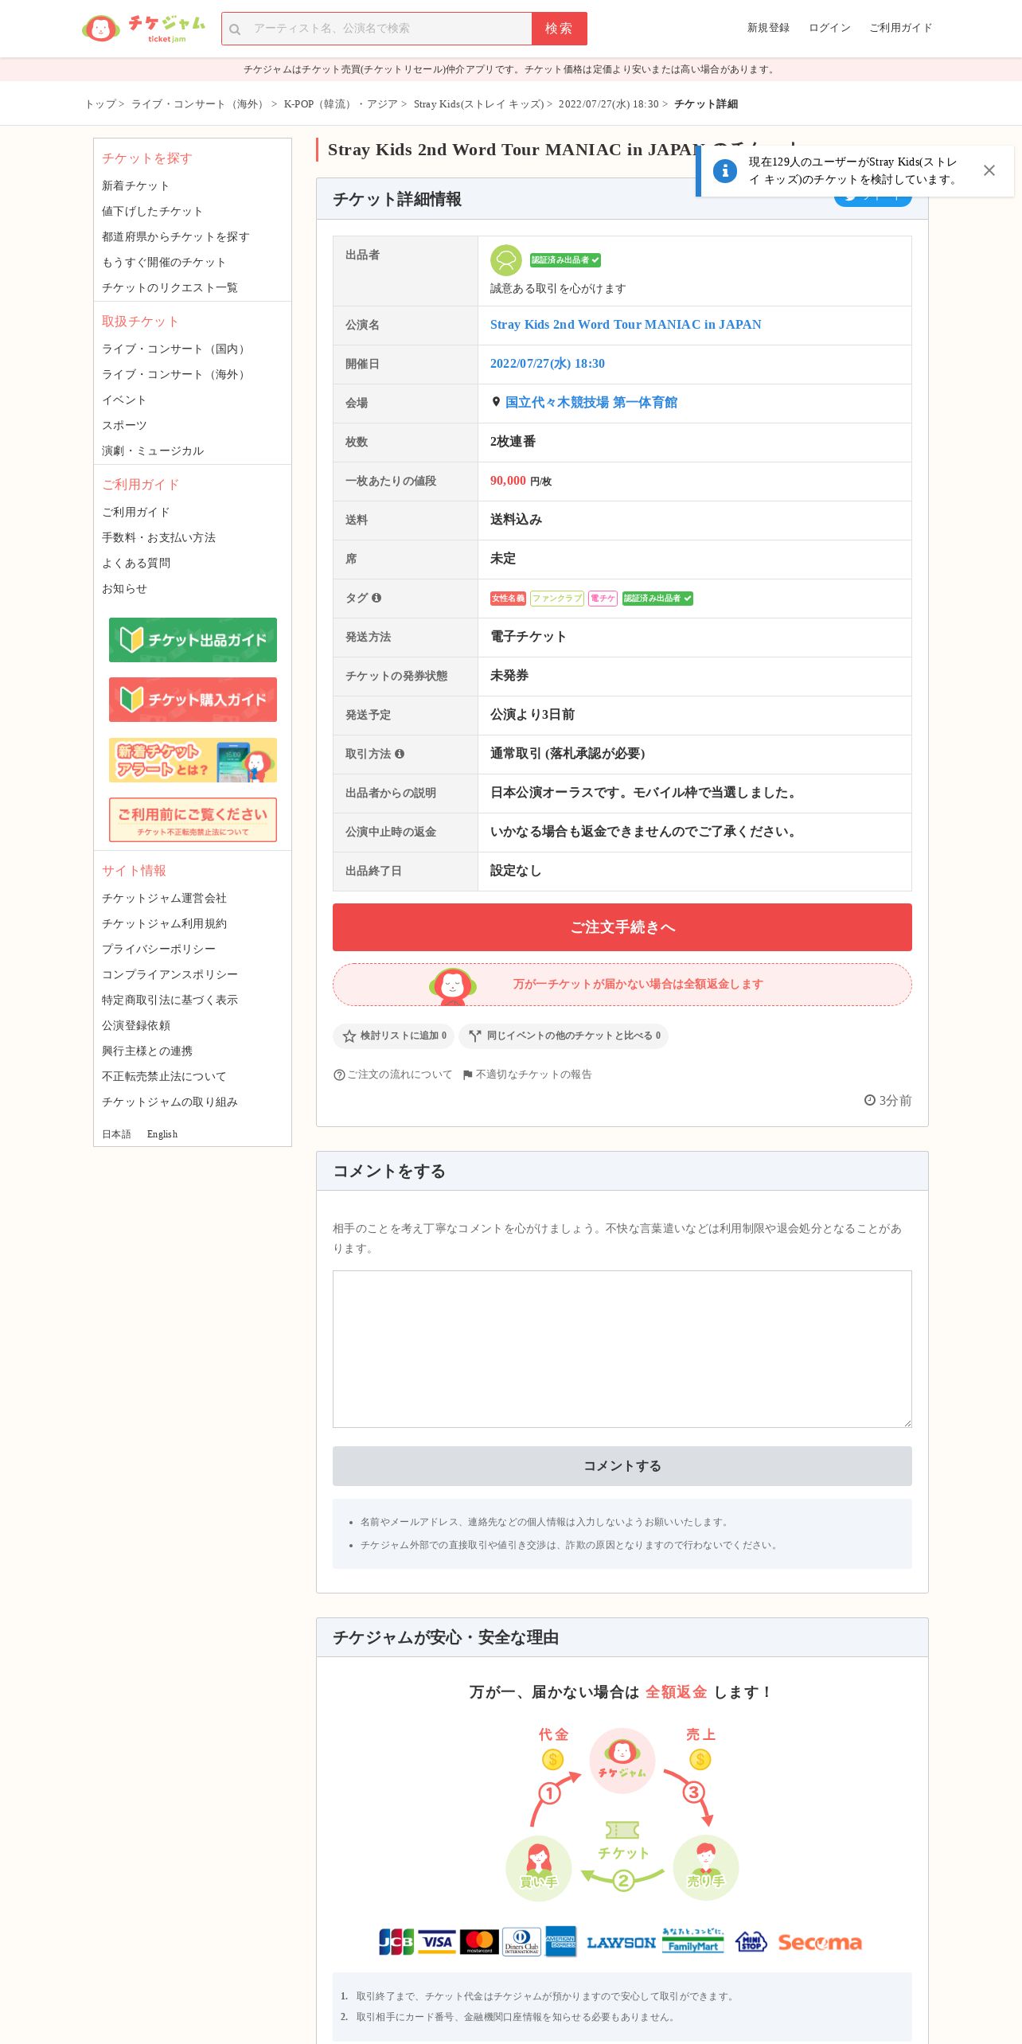Image resolution: width=1022 pixels, height=2044 pixels.
Task: Click the blue info icon in notification
Action: click(724, 170)
